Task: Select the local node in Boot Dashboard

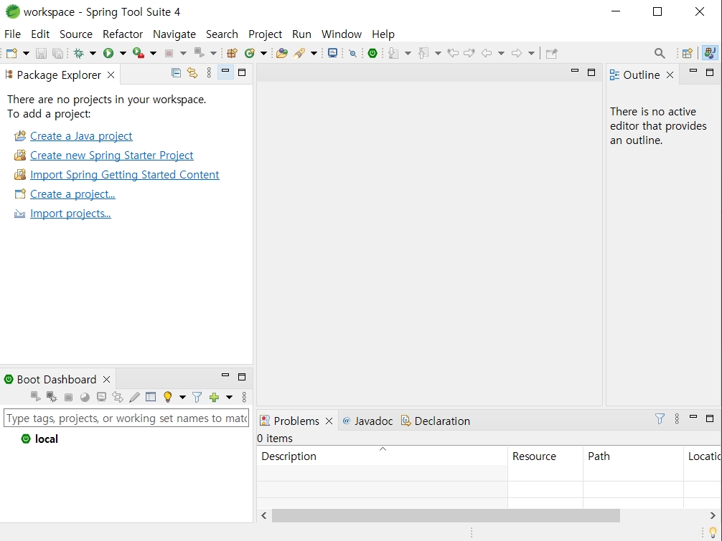Action: coord(46,439)
